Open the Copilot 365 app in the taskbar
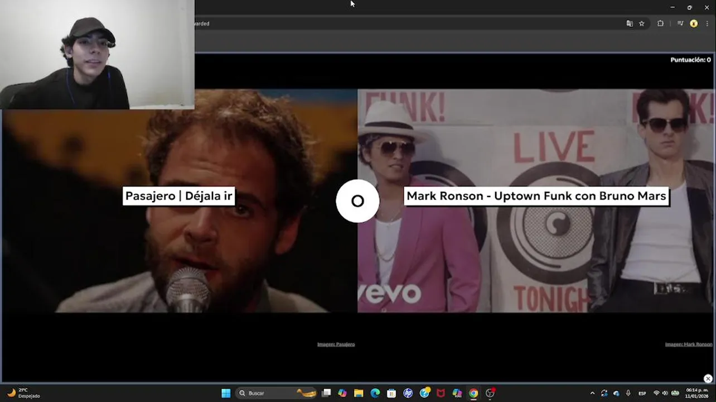 [x=457, y=393]
